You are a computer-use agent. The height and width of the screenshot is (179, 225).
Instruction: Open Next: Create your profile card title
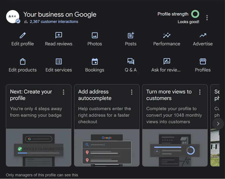(x=31, y=95)
